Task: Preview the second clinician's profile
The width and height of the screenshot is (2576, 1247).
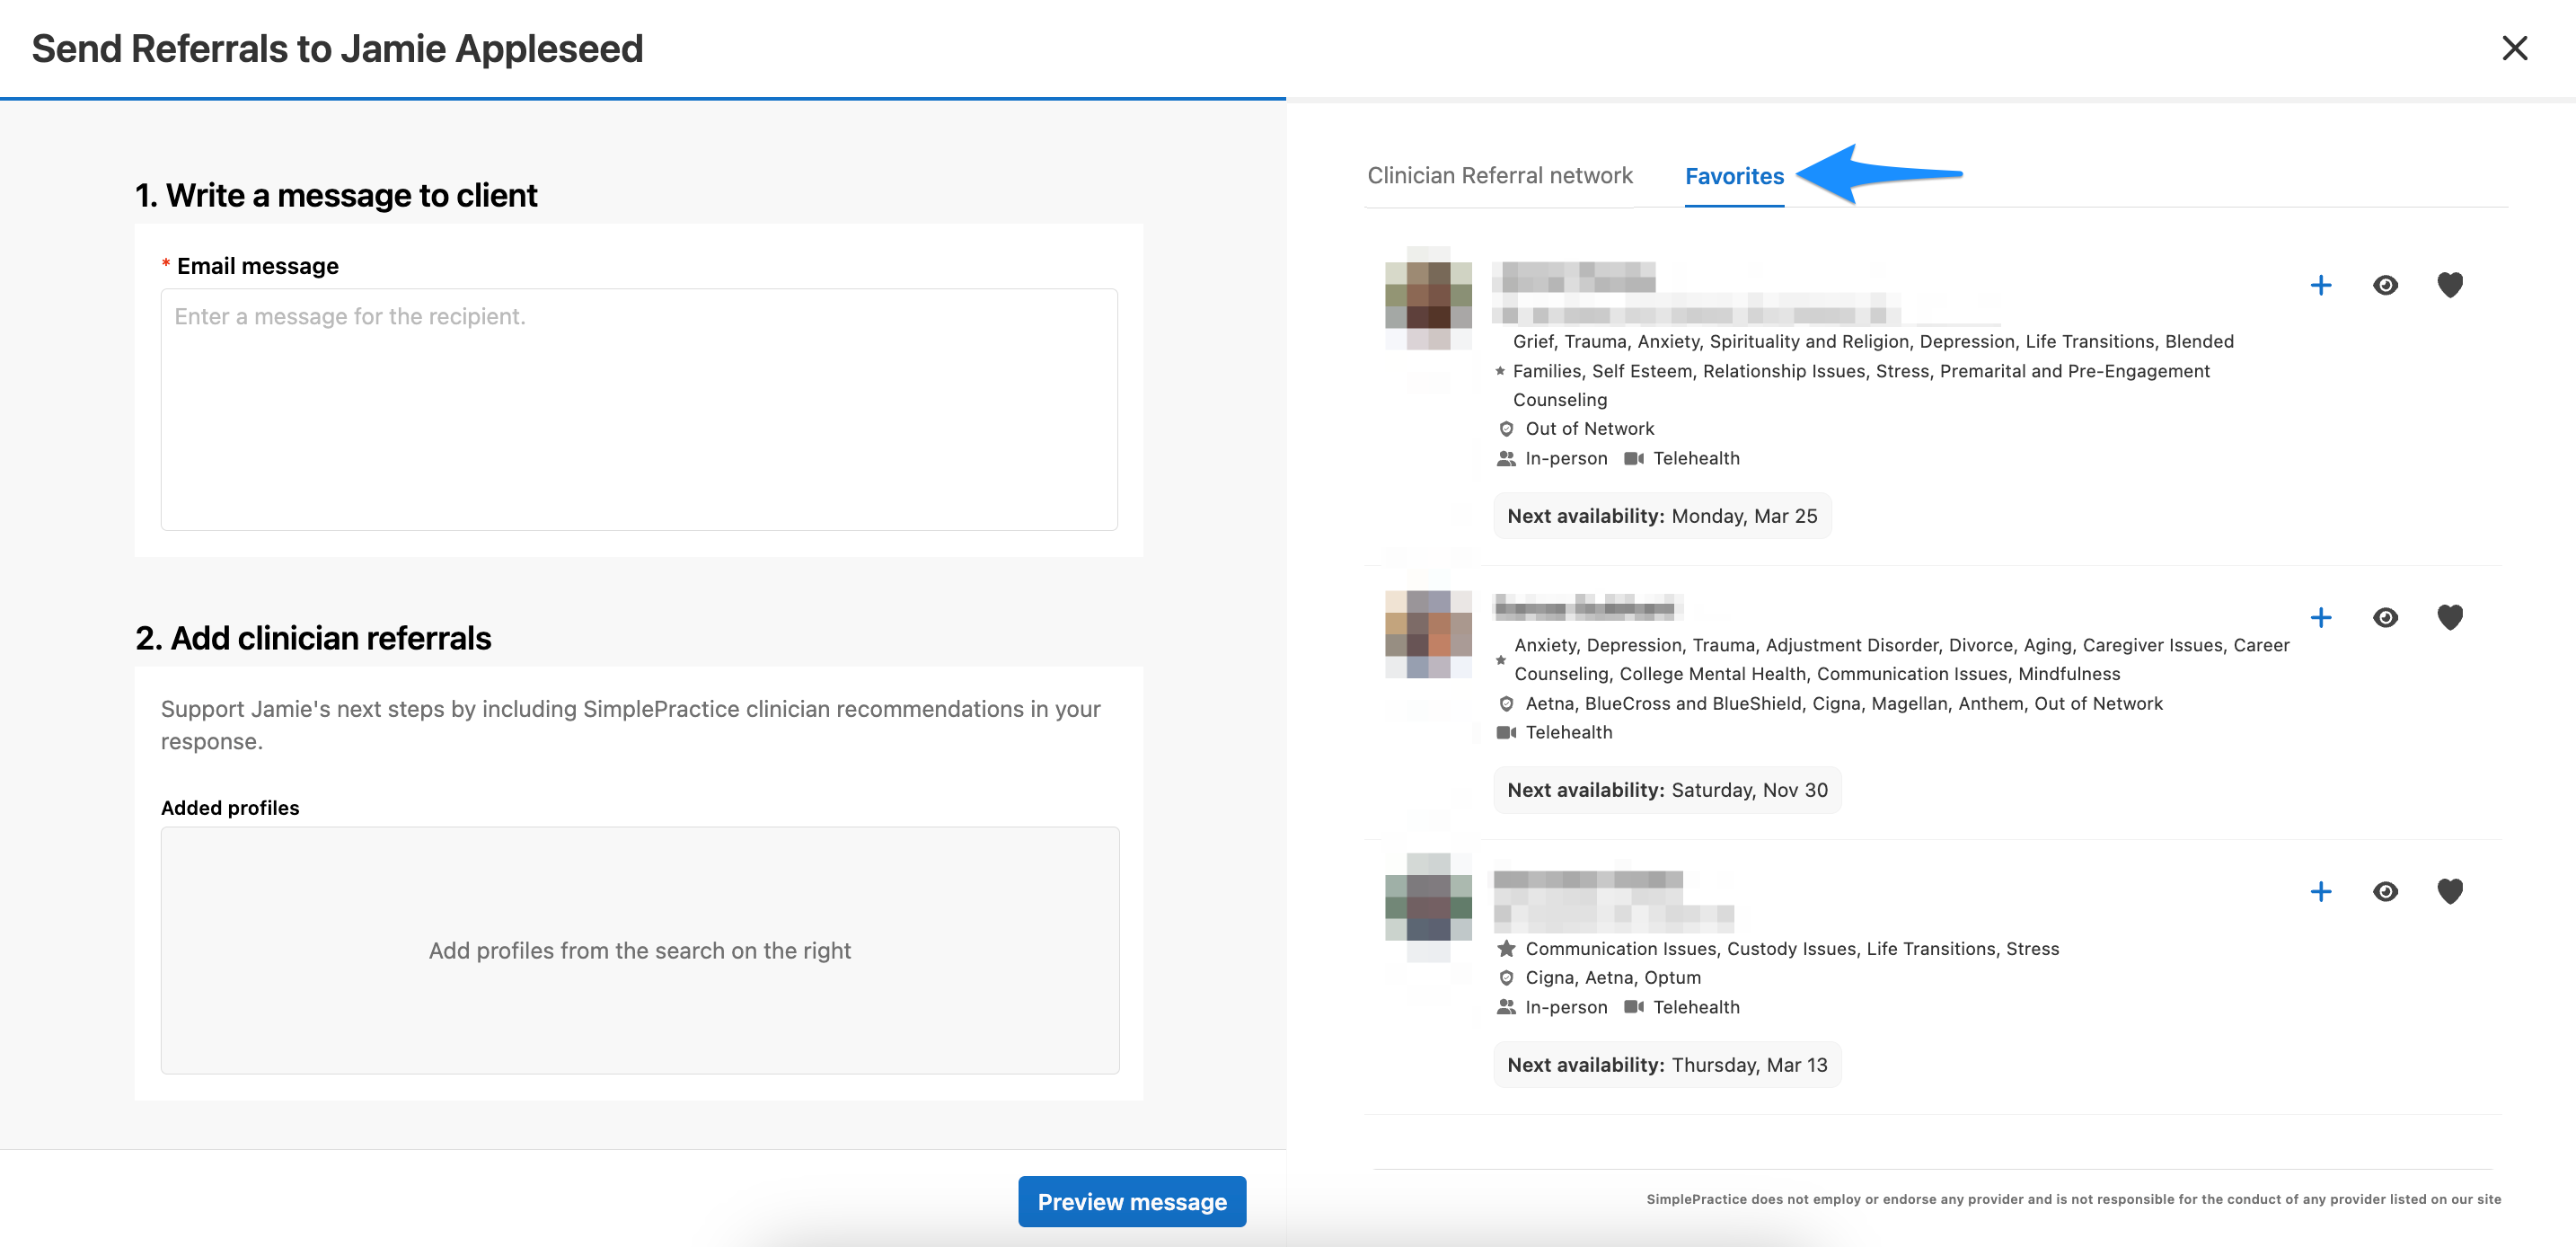Action: point(2385,617)
